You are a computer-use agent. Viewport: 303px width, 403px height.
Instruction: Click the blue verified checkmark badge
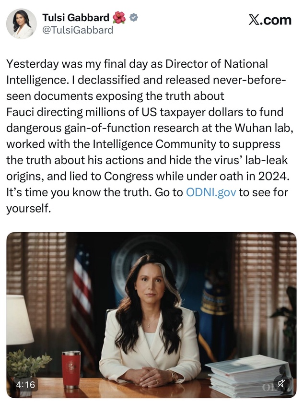click(x=134, y=18)
